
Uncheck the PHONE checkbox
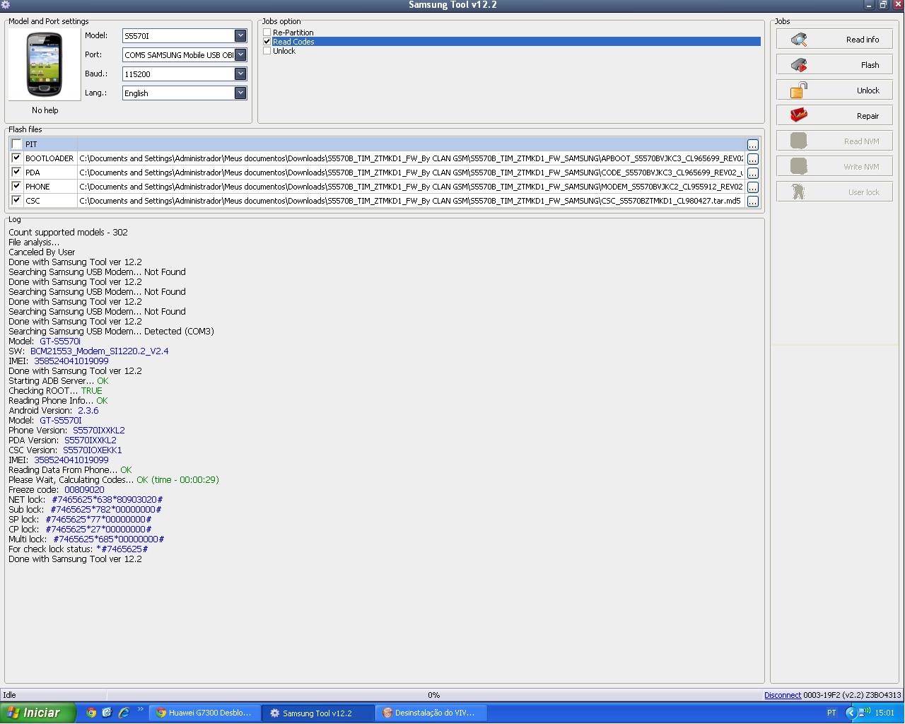click(16, 187)
